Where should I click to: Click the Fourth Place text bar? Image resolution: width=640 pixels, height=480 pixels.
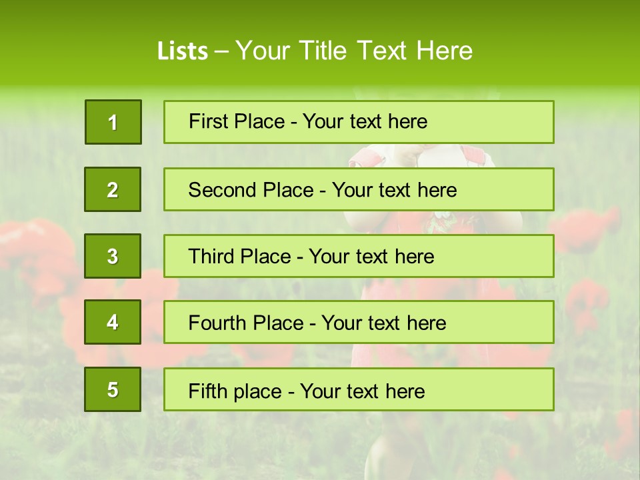pyautogui.click(x=359, y=322)
